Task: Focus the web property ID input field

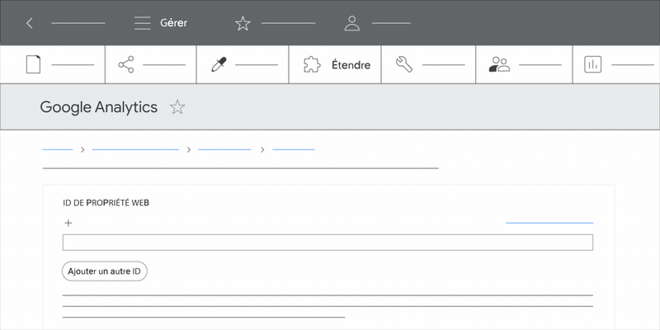Action: (x=328, y=243)
